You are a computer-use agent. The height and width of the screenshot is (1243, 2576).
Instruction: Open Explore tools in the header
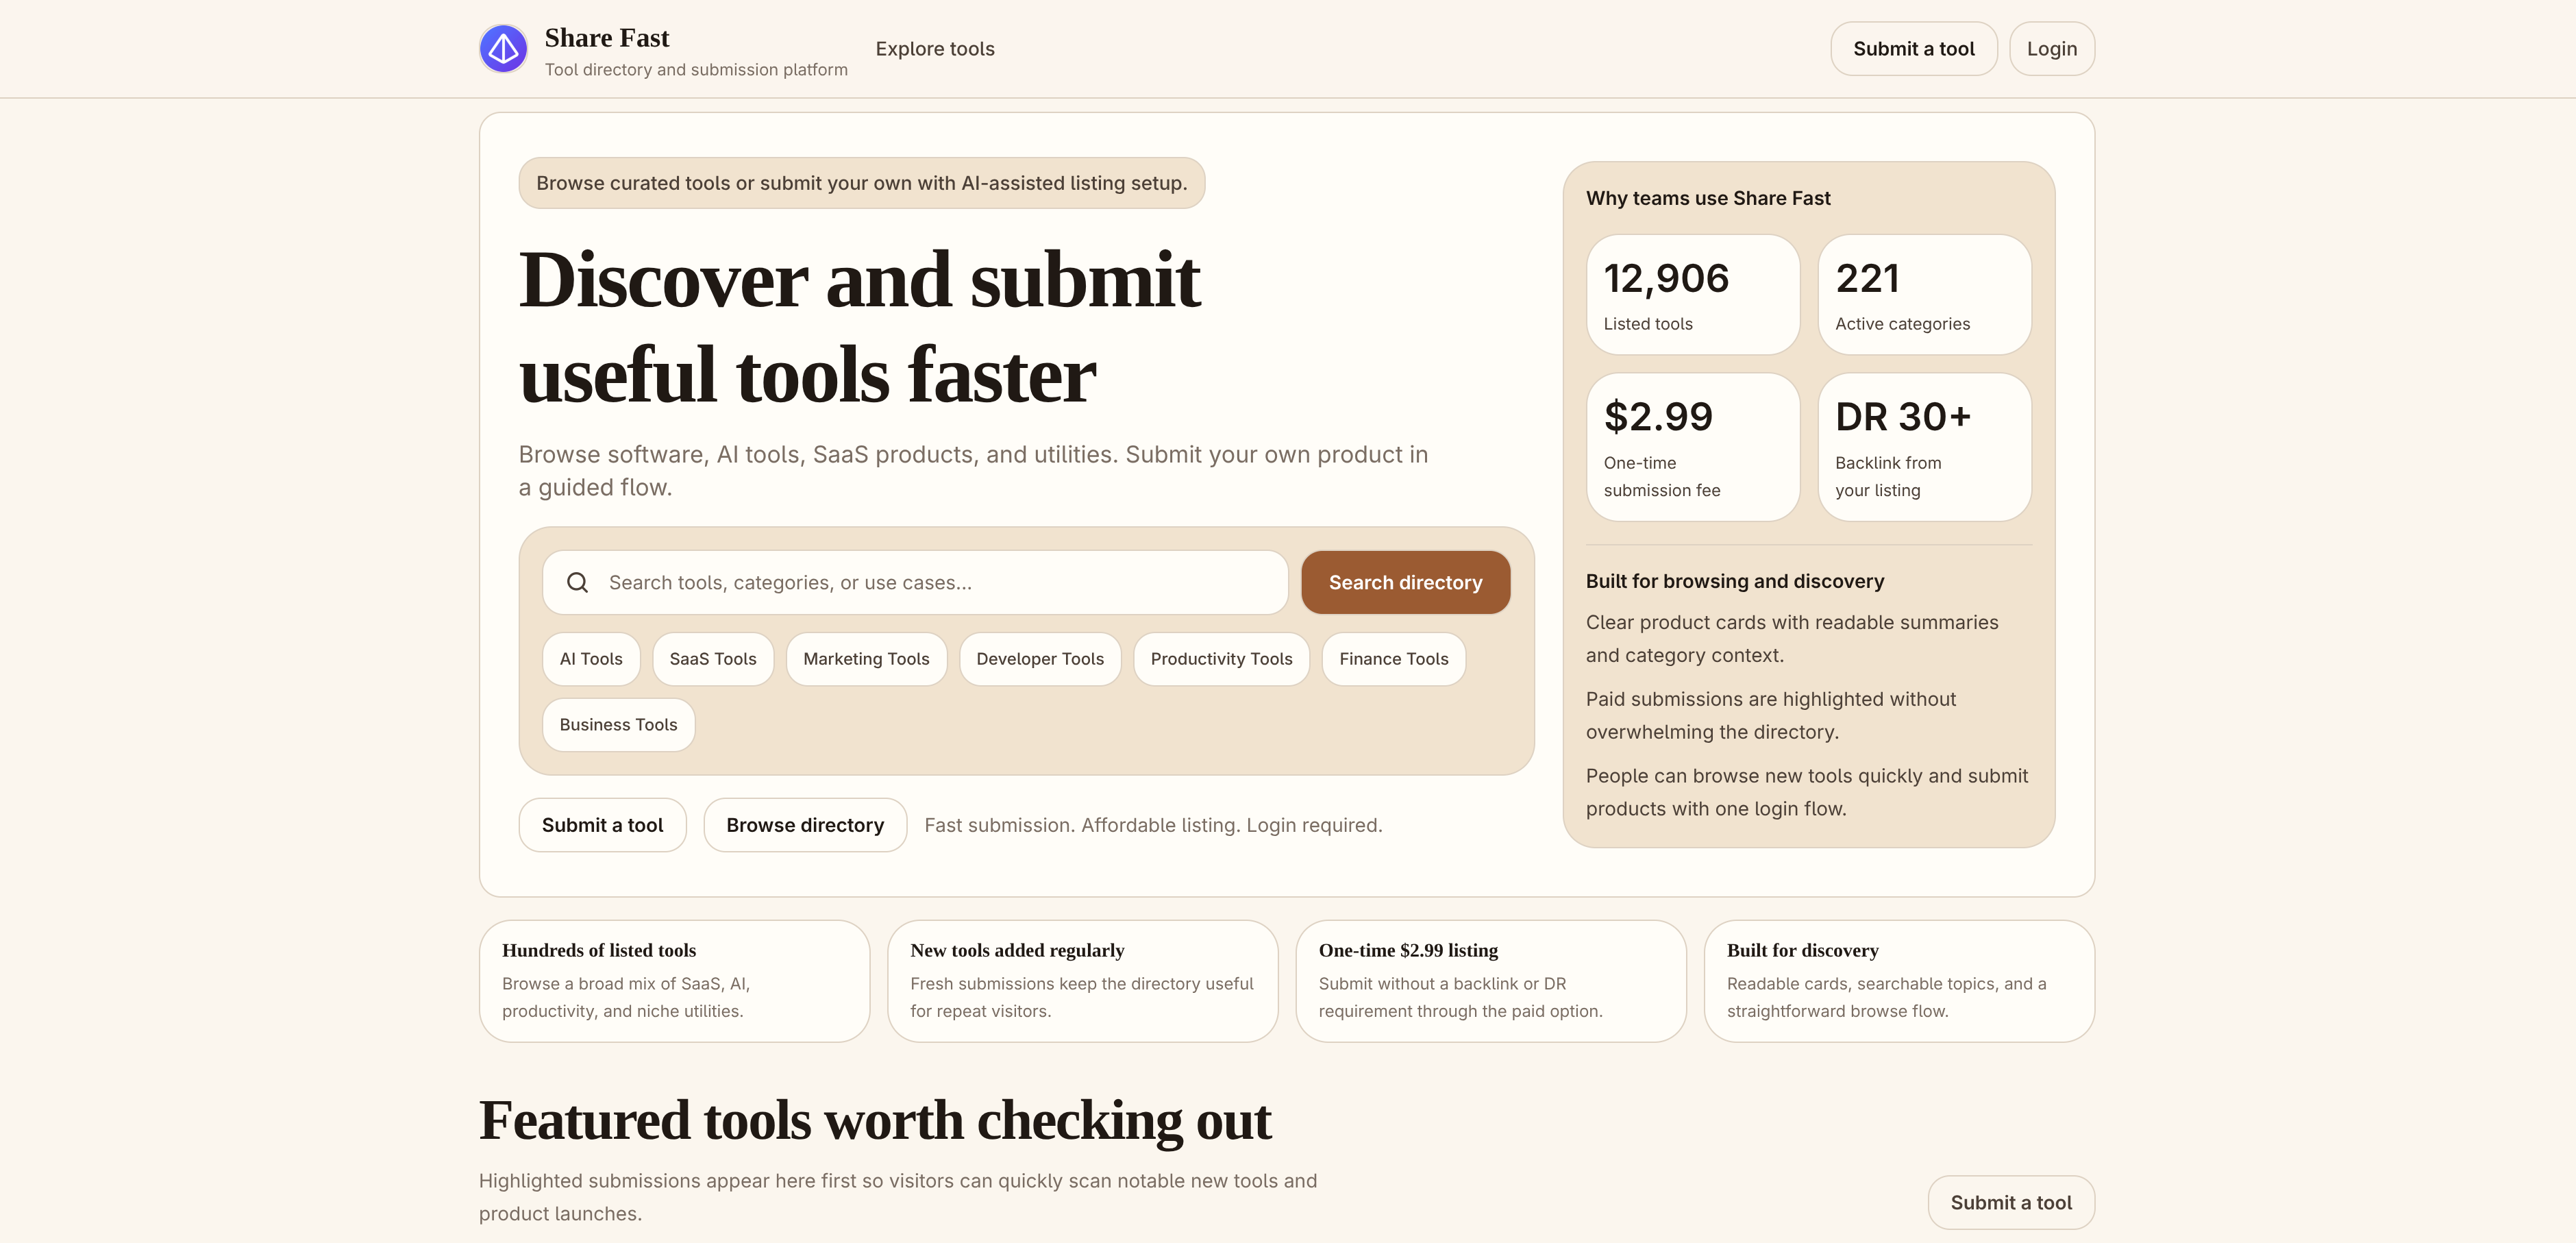pyautogui.click(x=935, y=49)
